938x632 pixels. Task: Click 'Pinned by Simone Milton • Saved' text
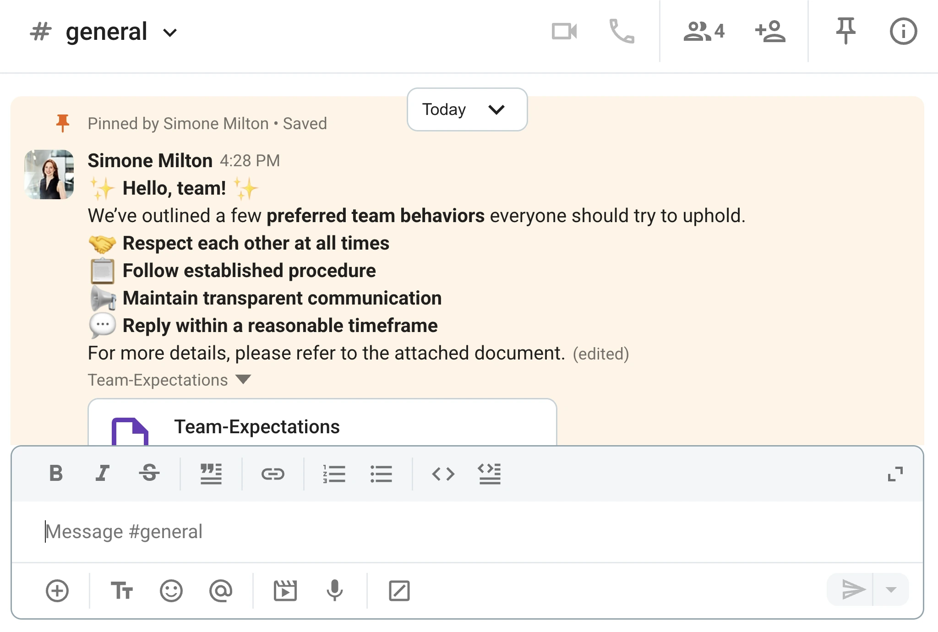point(207,124)
